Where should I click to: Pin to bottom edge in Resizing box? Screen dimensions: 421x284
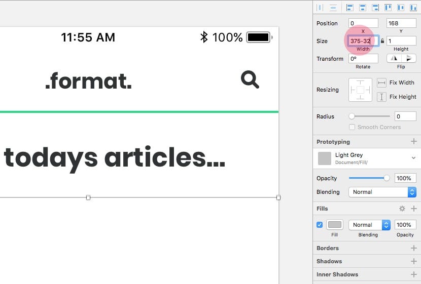(360, 97)
